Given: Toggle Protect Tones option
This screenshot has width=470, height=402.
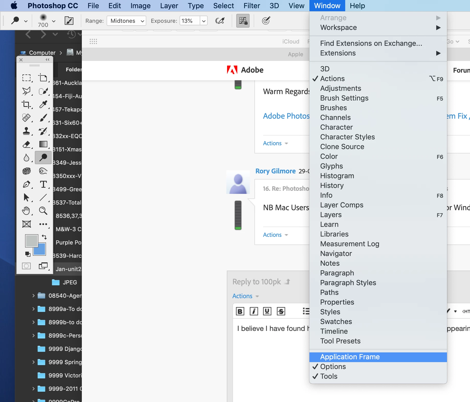Looking at the screenshot, I should (x=243, y=21).
